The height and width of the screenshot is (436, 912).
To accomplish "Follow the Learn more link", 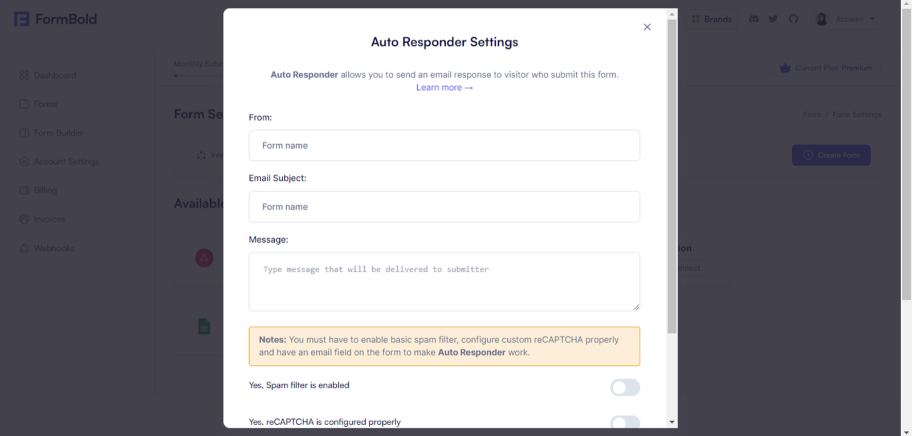I will tap(445, 87).
